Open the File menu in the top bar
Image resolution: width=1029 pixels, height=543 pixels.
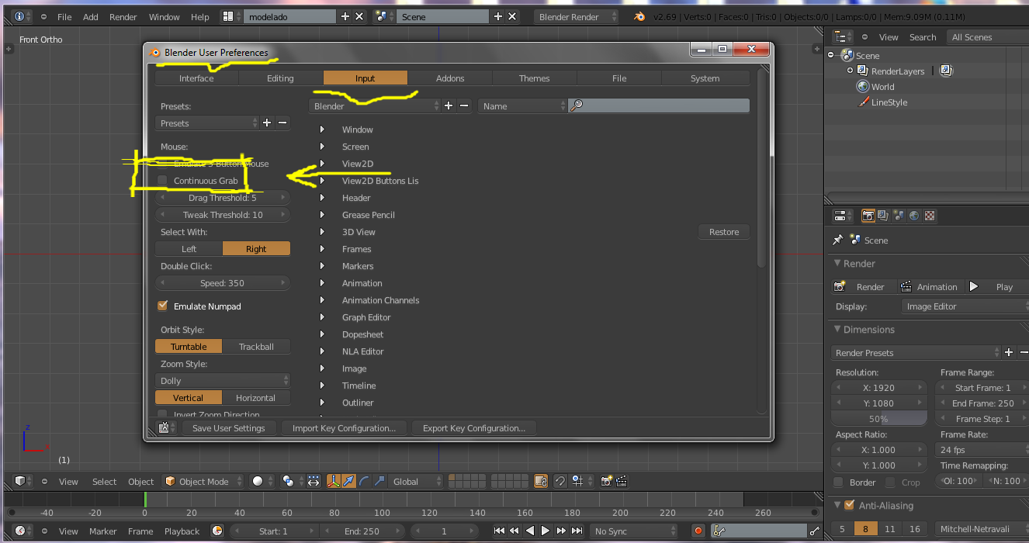[x=64, y=17]
